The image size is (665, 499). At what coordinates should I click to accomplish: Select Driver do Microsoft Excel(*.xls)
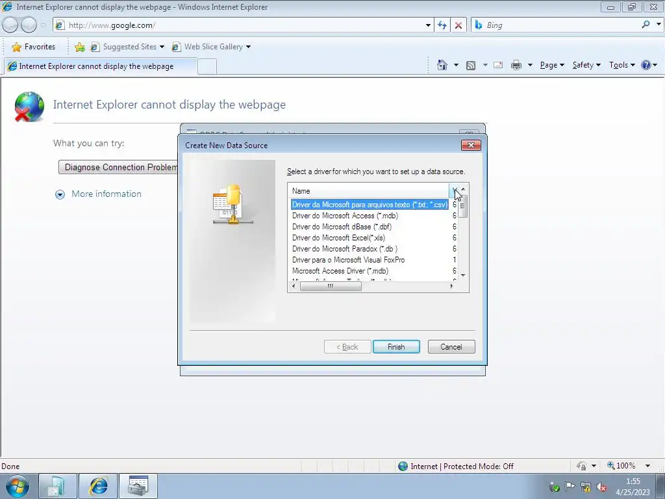coord(338,238)
